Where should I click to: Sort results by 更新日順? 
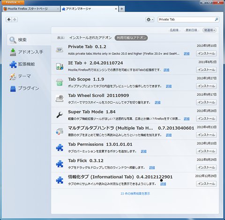(191, 30)
